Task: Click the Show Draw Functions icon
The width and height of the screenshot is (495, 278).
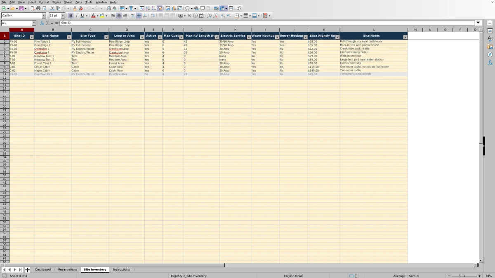Action: tap(239, 8)
